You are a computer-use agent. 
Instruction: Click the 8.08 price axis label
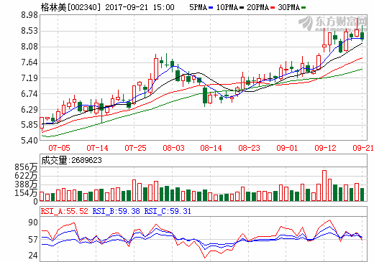(29, 47)
